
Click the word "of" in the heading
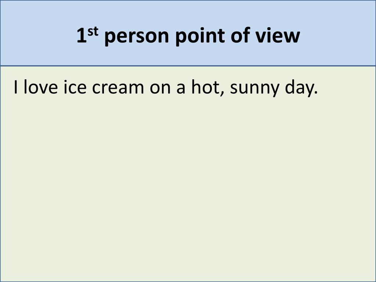point(240,36)
